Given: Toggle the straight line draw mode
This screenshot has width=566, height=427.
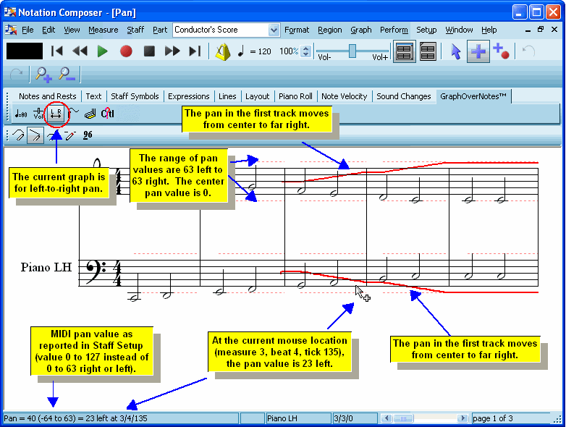Looking at the screenshot, I should (34, 135).
